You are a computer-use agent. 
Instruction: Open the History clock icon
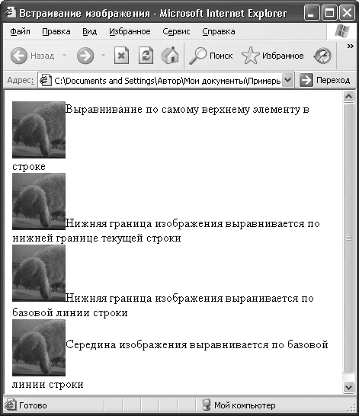(x=322, y=56)
